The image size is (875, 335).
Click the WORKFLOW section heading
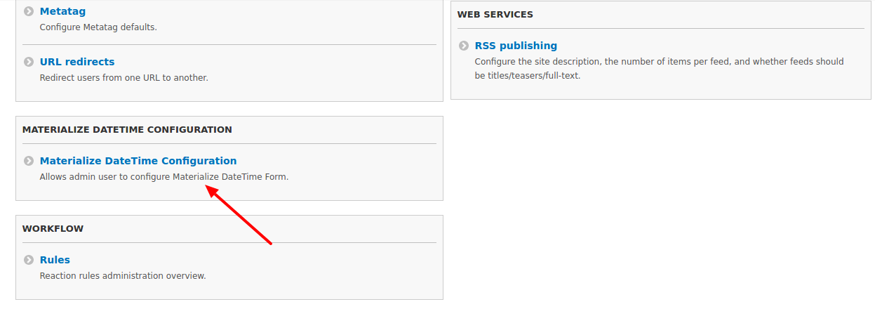point(53,229)
